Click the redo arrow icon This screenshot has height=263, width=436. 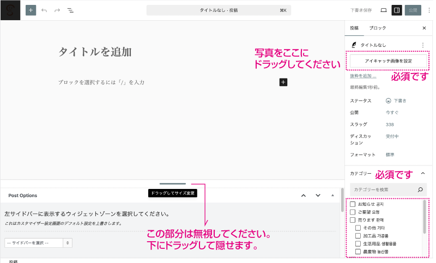pyautogui.click(x=57, y=10)
